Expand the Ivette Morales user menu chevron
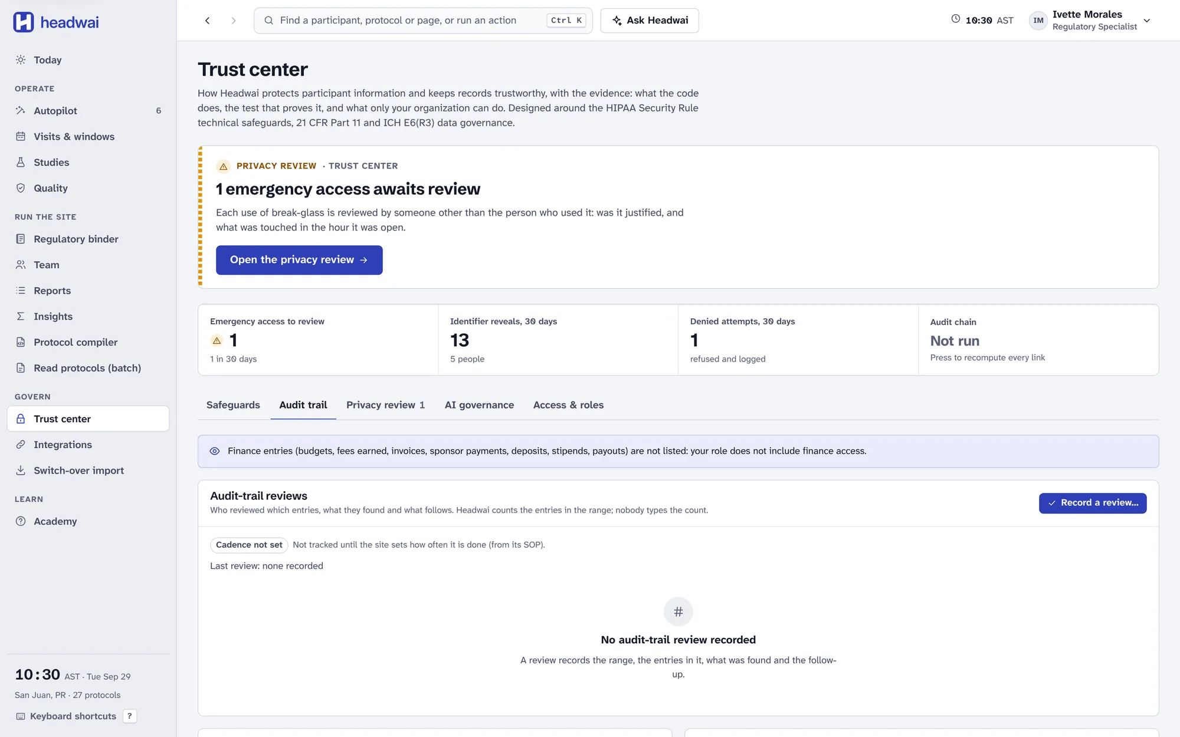The height and width of the screenshot is (737, 1180). pyautogui.click(x=1147, y=21)
